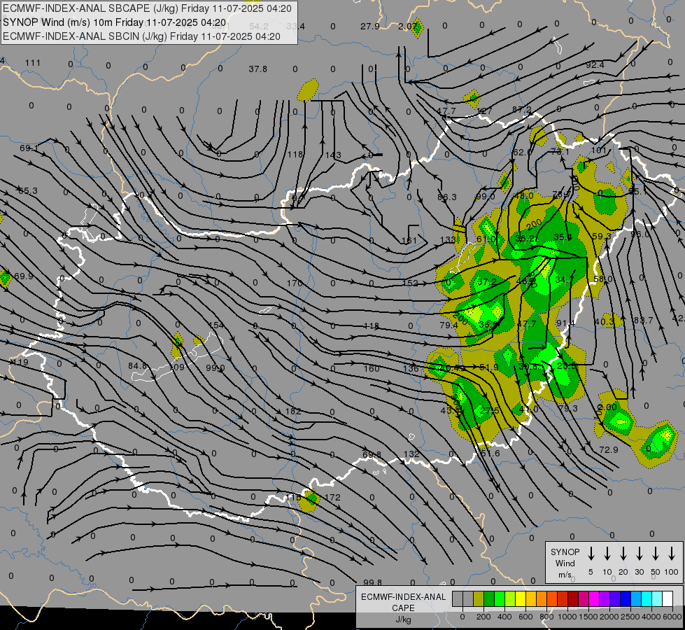Click the 161 grid value on the map
The height and width of the screenshot is (630, 685).
[x=409, y=241]
